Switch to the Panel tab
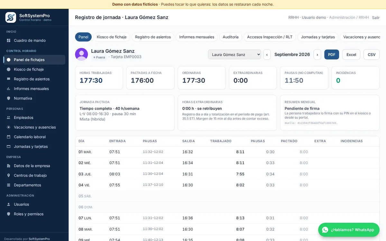The image size is (386, 241). point(83,37)
